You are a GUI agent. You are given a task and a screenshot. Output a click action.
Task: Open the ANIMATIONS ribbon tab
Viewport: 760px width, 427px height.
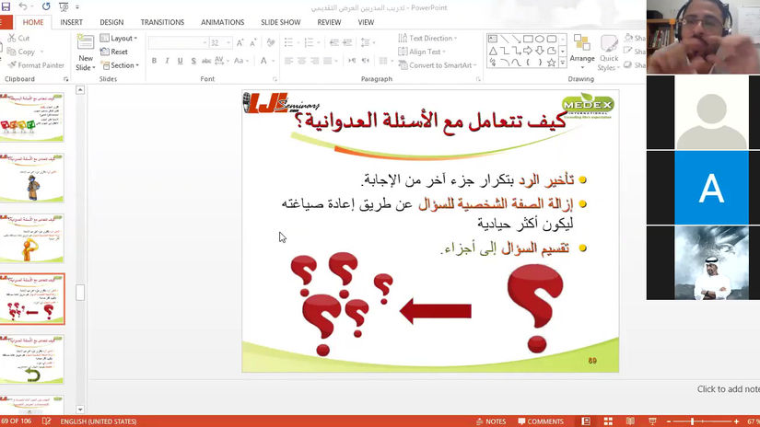223,22
